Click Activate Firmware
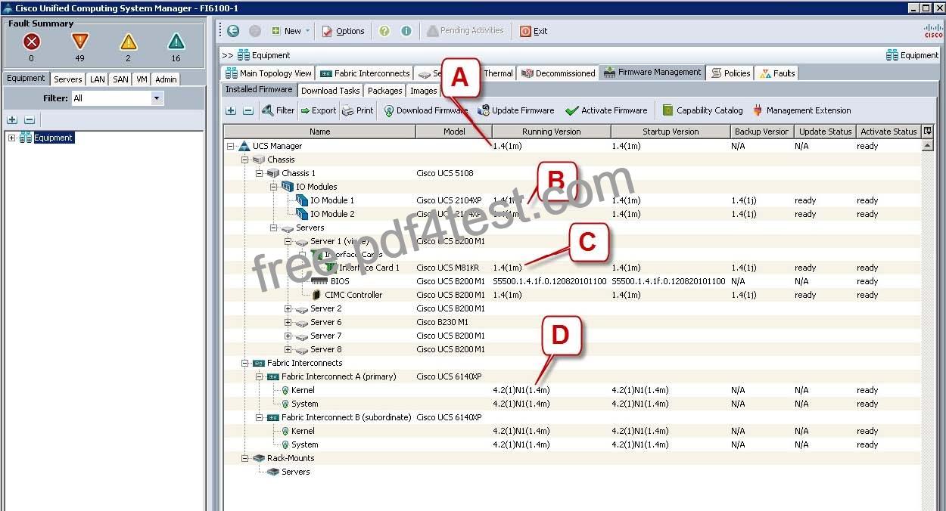The width and height of the screenshot is (946, 511). (x=606, y=110)
